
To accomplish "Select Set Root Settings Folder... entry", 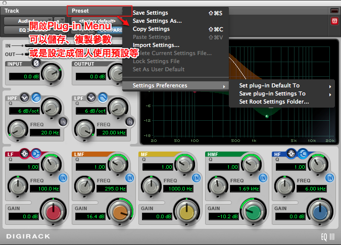I will point(282,102).
